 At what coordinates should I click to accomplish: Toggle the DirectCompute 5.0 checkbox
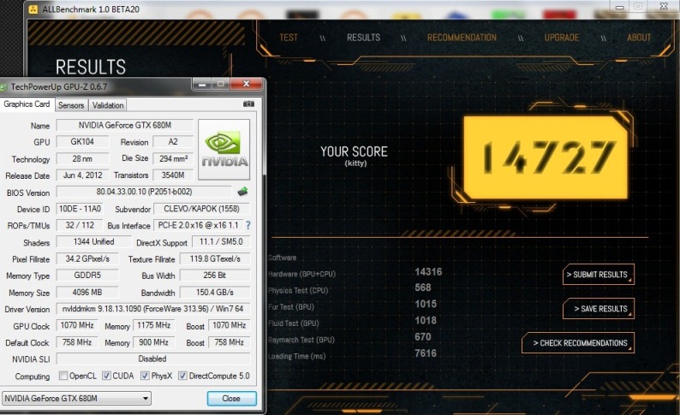[182, 376]
